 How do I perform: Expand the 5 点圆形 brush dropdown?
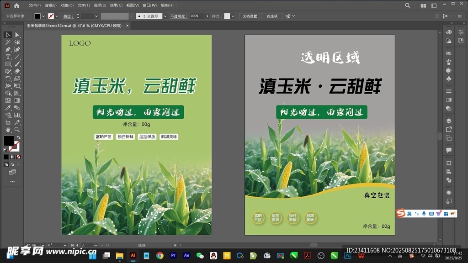[x=165, y=16]
